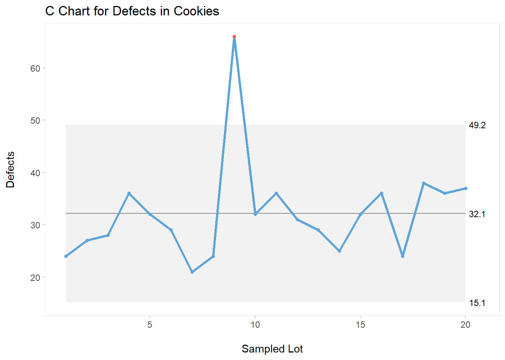Click the Defects y-axis title
The height and width of the screenshot is (360, 505).
(11, 169)
